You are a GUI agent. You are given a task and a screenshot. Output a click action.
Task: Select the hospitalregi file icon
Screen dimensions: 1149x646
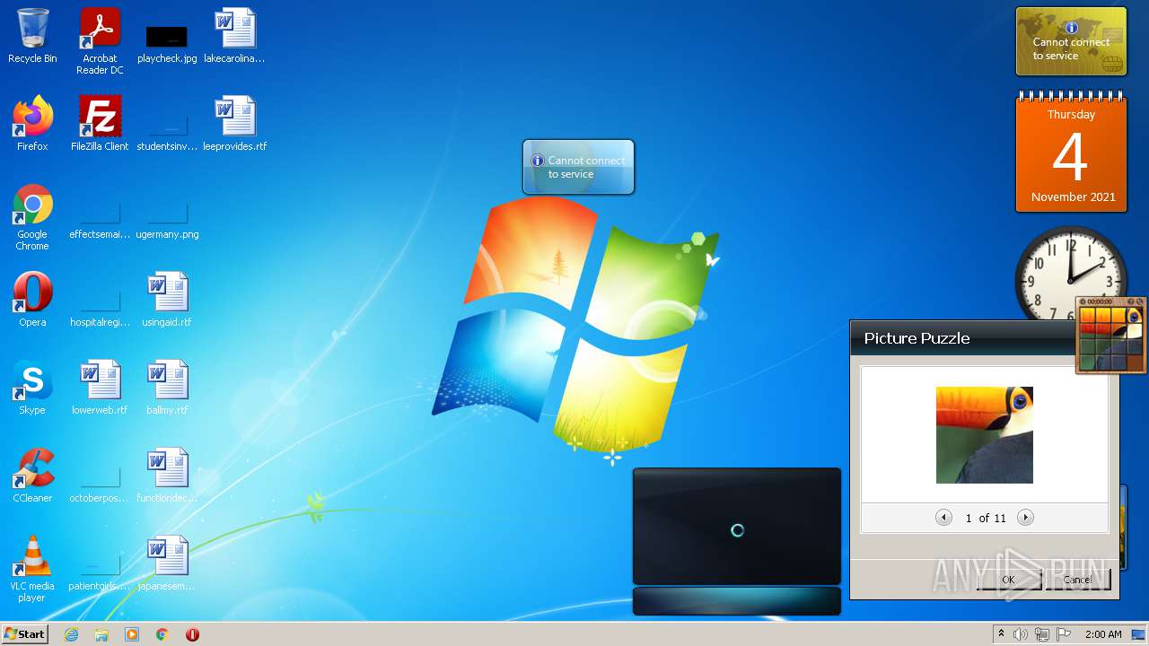100,310
